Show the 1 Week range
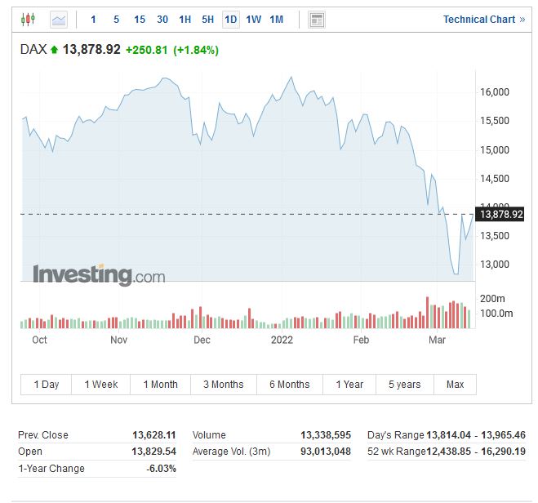Image resolution: width=538 pixels, height=503 pixels. pyautogui.click(x=101, y=385)
